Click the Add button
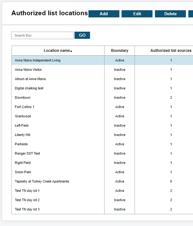This screenshot has height=226, width=193. (x=104, y=14)
